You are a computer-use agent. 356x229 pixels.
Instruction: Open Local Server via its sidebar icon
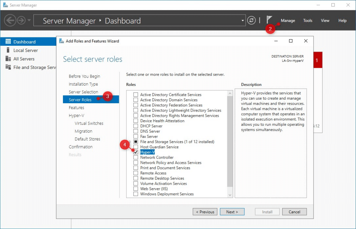tap(8, 50)
